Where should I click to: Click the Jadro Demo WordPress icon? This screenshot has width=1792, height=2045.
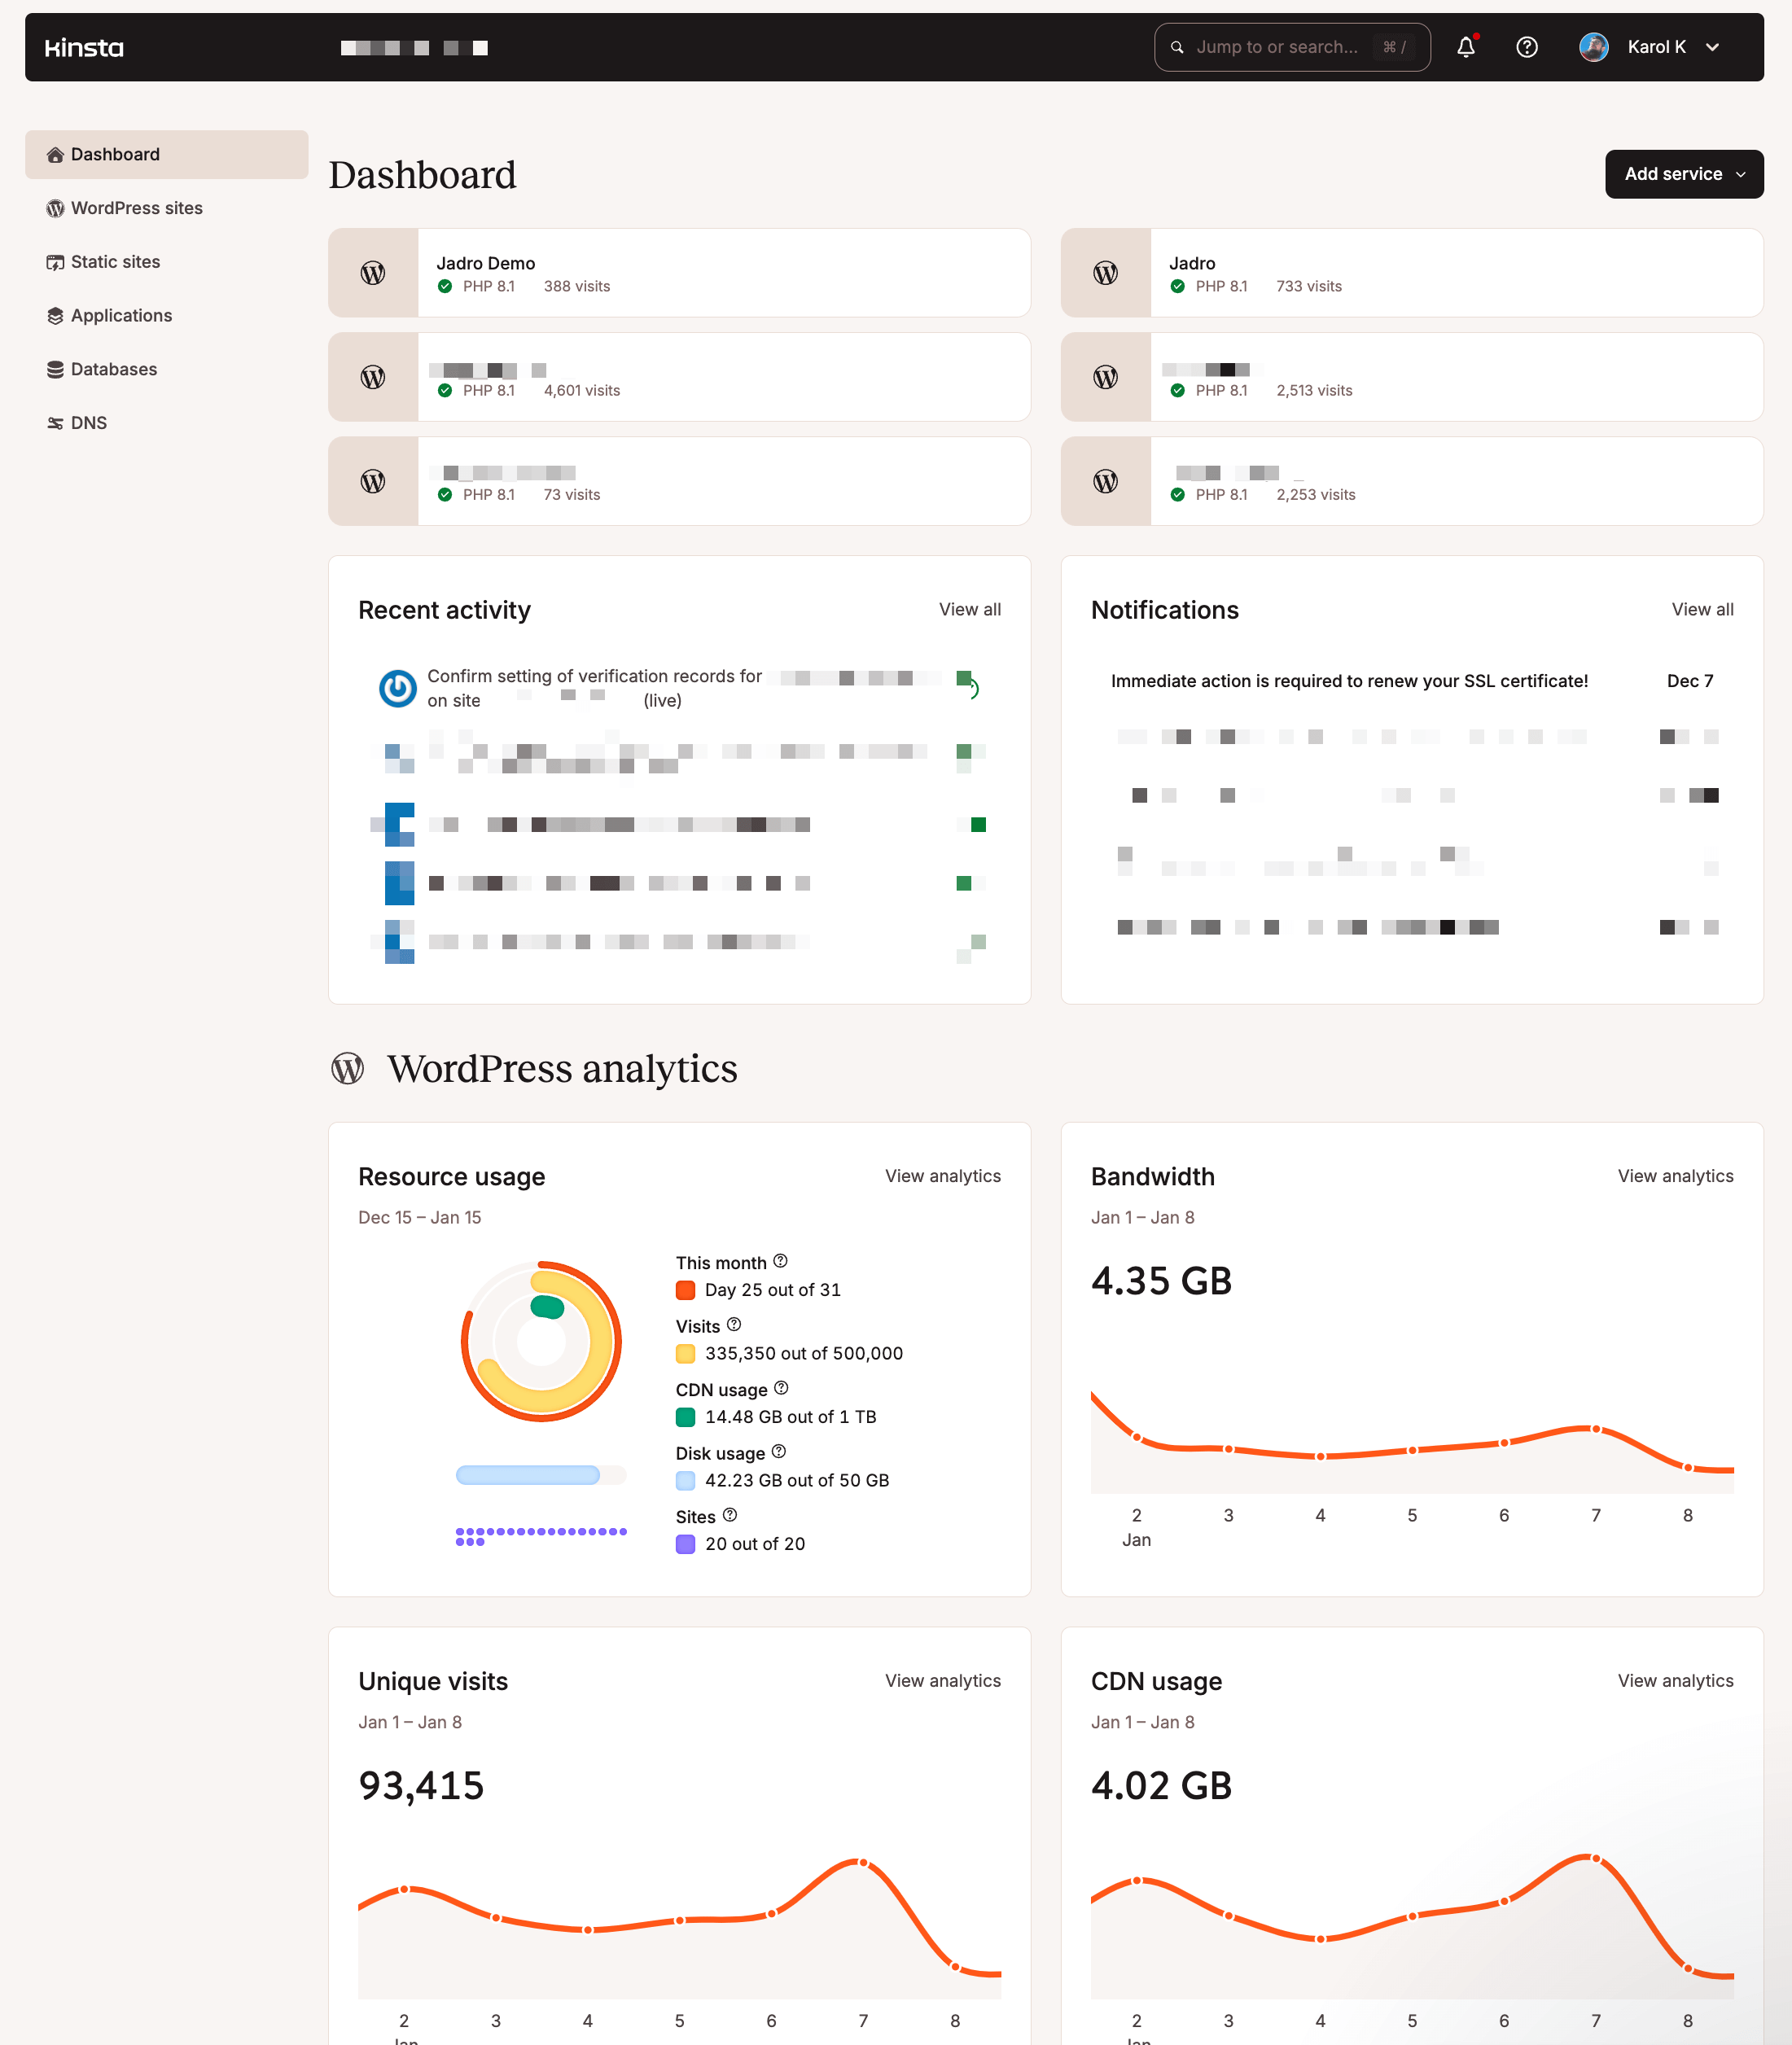[x=373, y=273]
